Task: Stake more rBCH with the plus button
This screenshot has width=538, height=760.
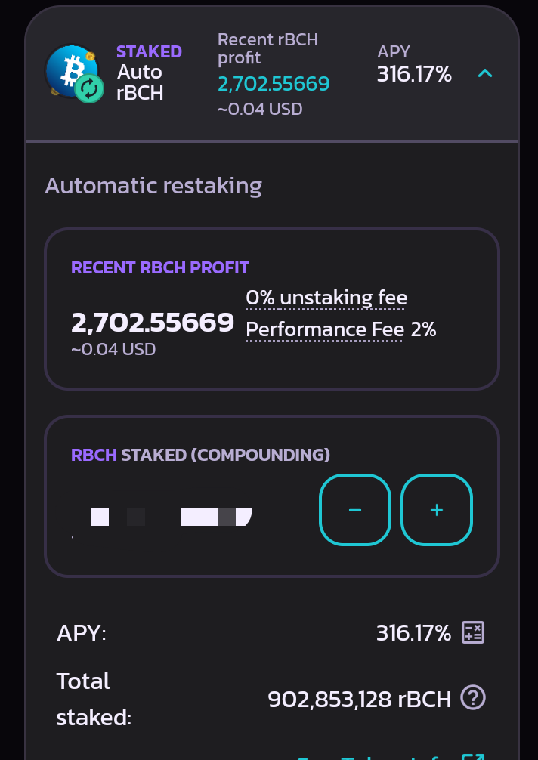Action: tap(437, 510)
